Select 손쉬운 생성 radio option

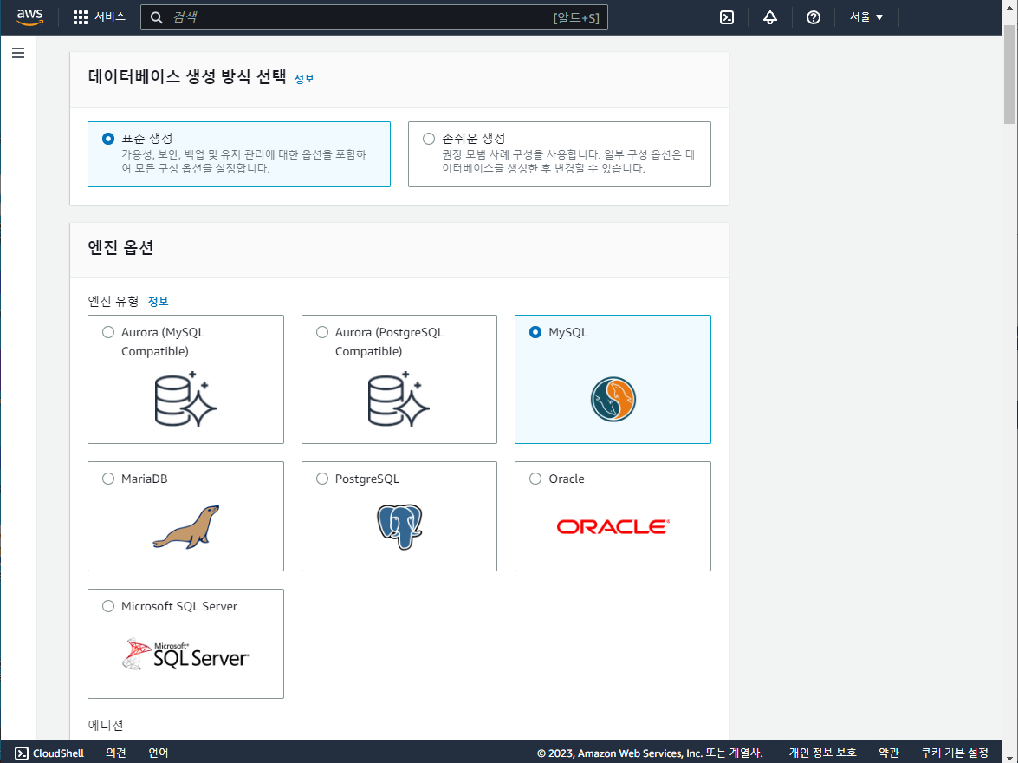click(x=429, y=139)
